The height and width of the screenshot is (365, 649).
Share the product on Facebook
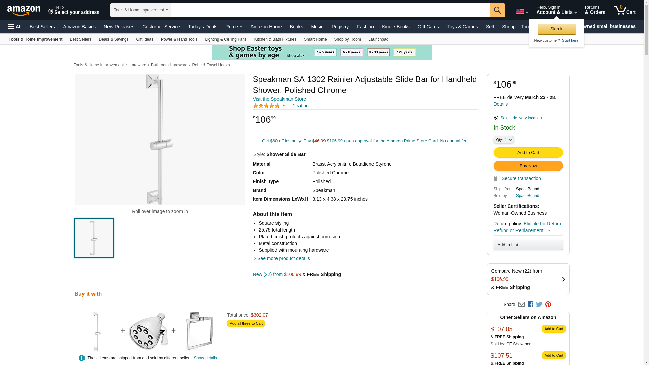coord(530,305)
